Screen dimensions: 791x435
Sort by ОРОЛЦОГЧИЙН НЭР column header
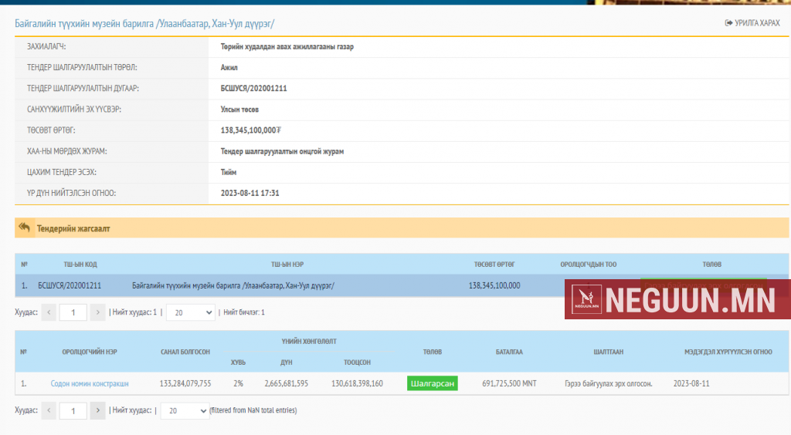click(90, 352)
